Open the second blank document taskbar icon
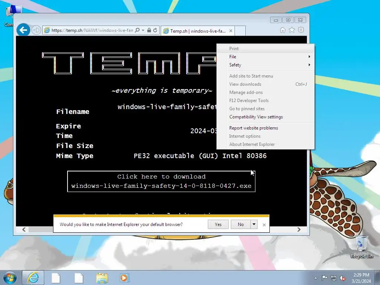The height and width of the screenshot is (285, 380). pyautogui.click(x=79, y=278)
